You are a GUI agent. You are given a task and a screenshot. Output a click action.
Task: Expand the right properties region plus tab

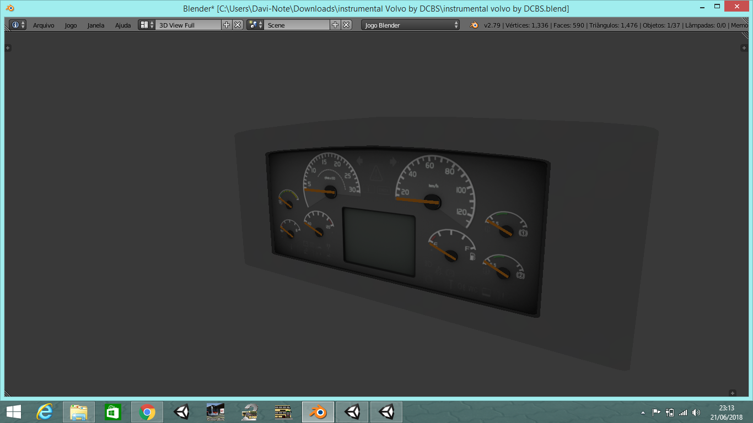(x=744, y=48)
